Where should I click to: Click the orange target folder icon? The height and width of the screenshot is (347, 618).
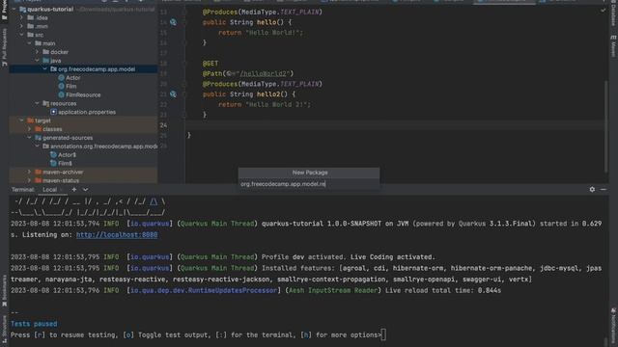[30, 120]
